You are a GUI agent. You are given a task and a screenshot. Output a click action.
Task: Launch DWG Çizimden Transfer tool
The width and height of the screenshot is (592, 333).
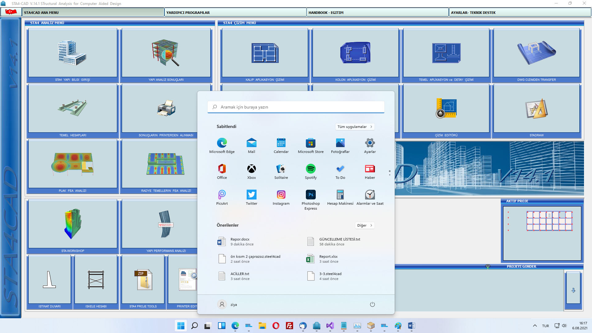point(536,53)
